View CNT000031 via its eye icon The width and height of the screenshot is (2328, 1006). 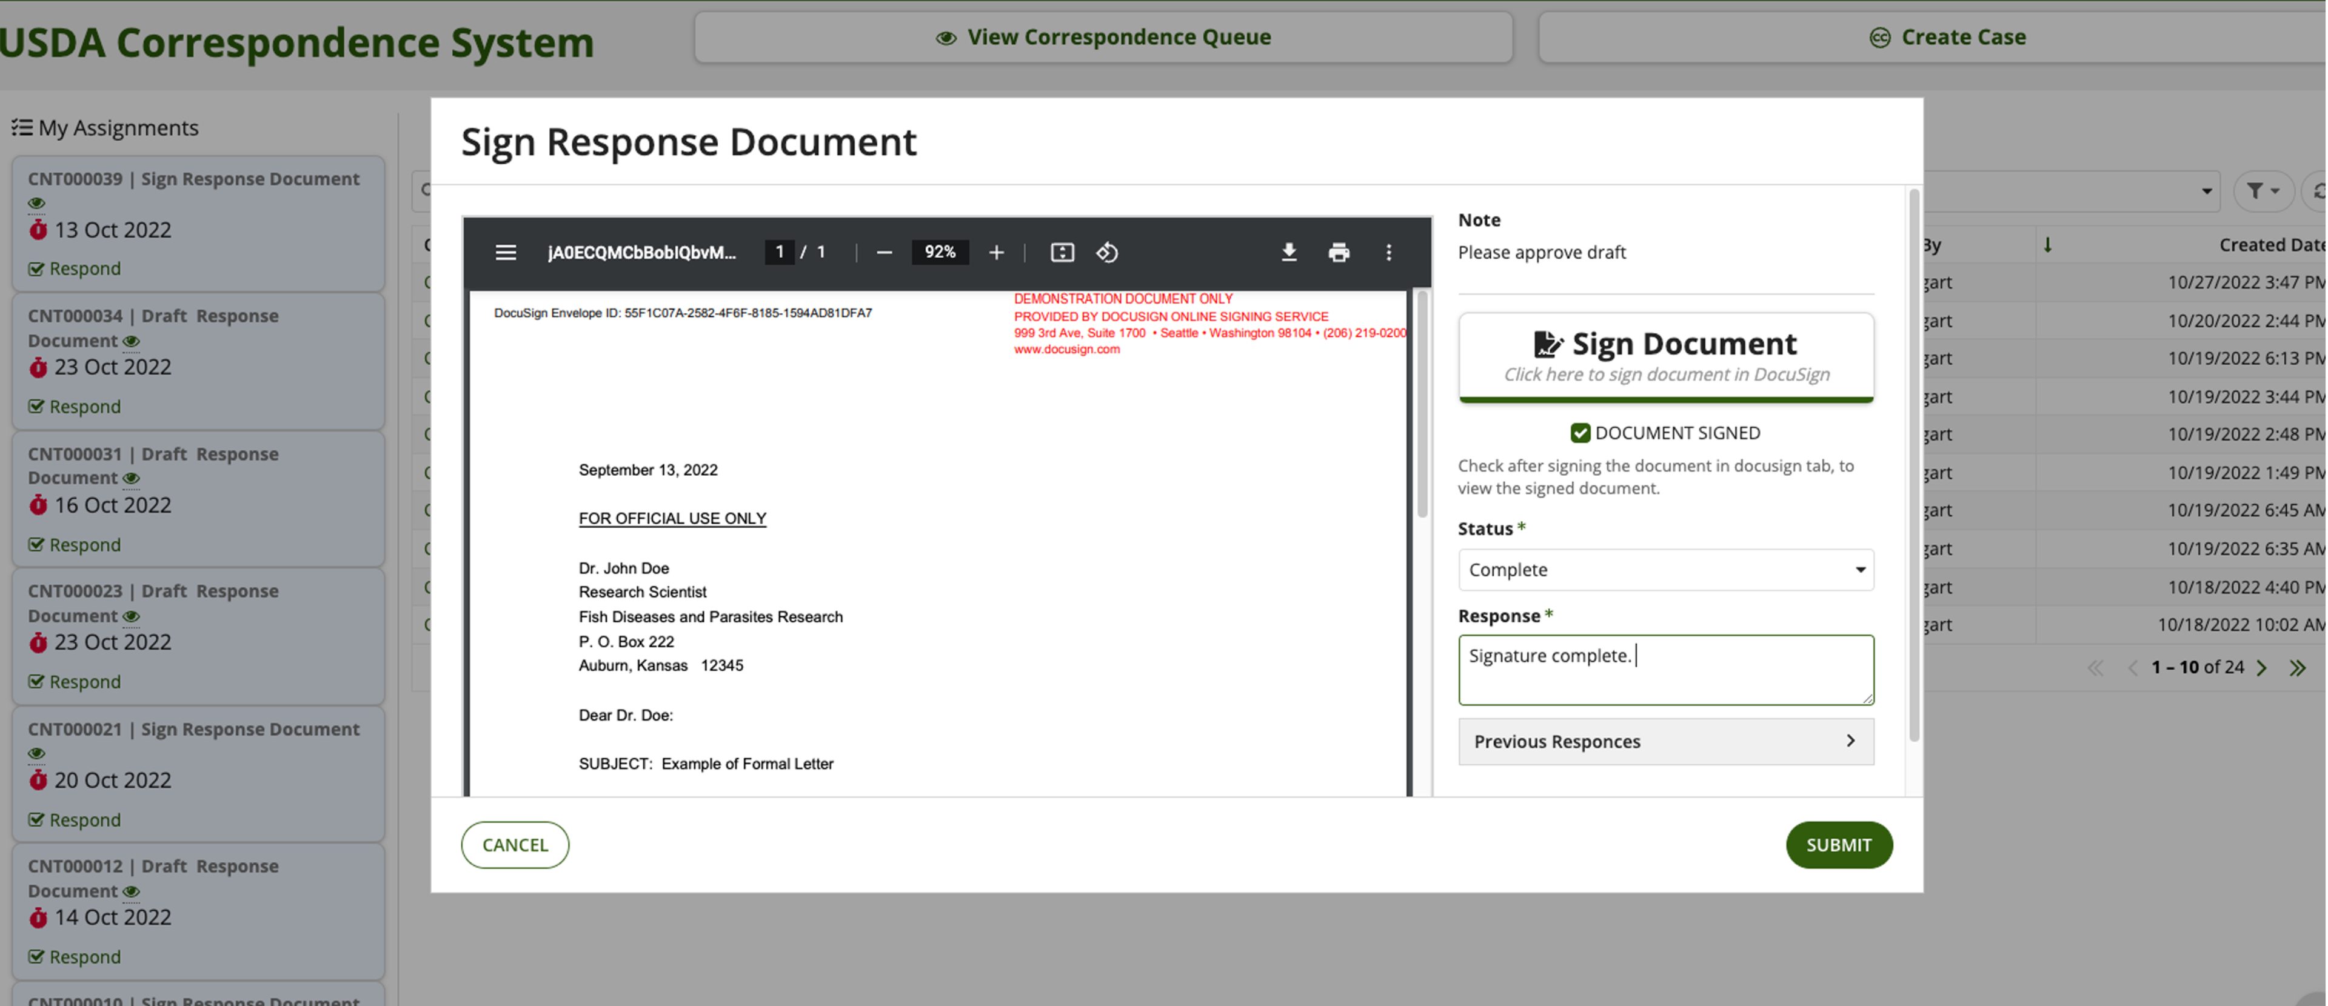tap(131, 479)
